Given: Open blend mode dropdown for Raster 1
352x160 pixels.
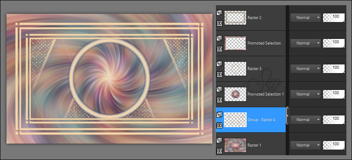Looking at the screenshot, I should 305,145.
